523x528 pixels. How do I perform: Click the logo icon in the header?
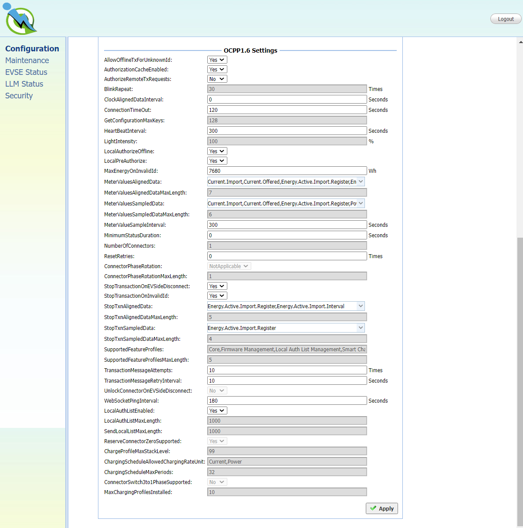tap(20, 19)
